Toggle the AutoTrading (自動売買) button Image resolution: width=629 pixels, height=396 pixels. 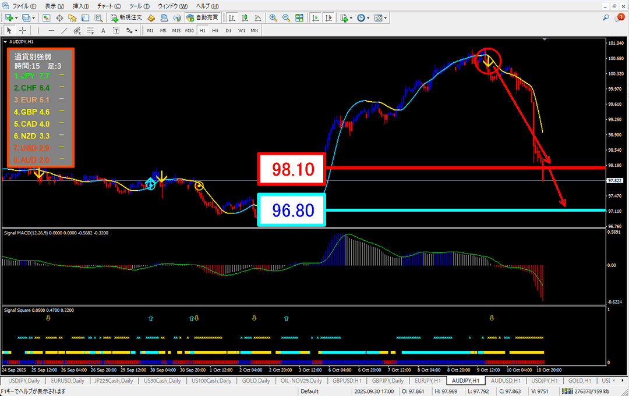click(203, 17)
